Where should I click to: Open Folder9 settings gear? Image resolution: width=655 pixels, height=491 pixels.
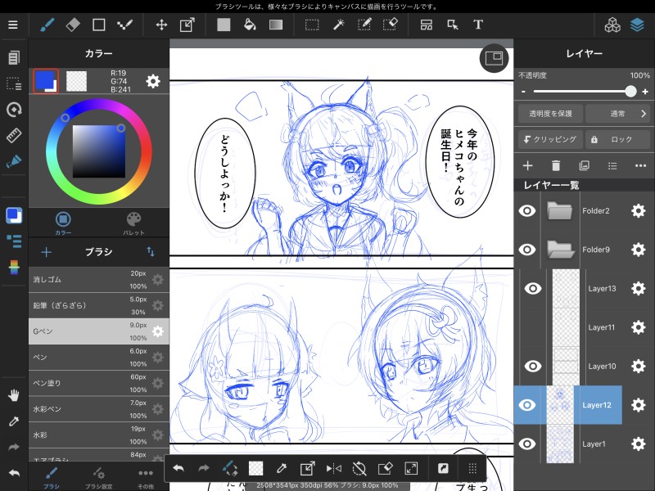(639, 250)
